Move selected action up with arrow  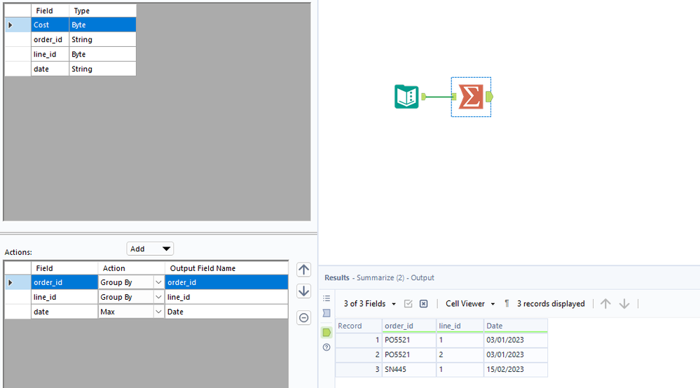(x=303, y=270)
